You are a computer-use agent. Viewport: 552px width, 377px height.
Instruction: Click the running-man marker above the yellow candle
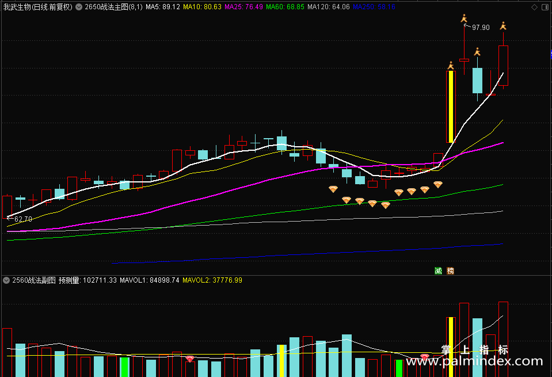pos(451,66)
